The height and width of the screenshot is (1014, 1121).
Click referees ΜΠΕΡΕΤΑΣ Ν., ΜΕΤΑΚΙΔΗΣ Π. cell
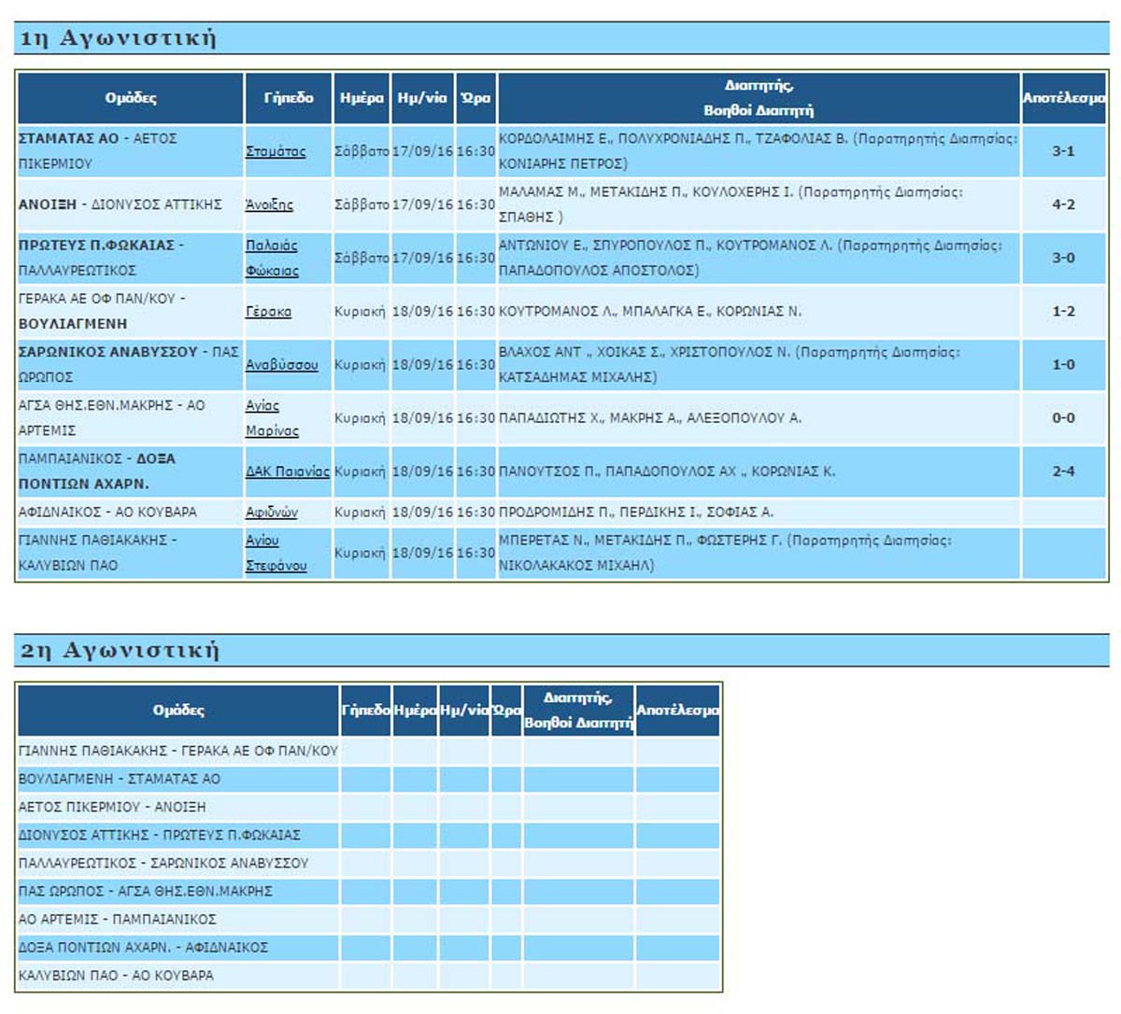(759, 553)
